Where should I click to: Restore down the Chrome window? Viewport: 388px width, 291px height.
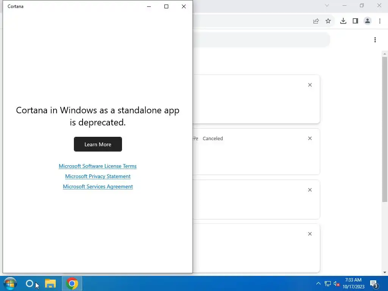click(x=362, y=5)
